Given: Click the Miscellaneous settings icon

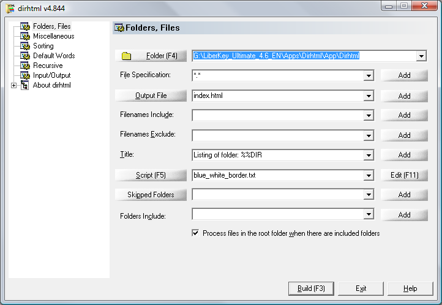Looking at the screenshot, I should pos(25,36).
